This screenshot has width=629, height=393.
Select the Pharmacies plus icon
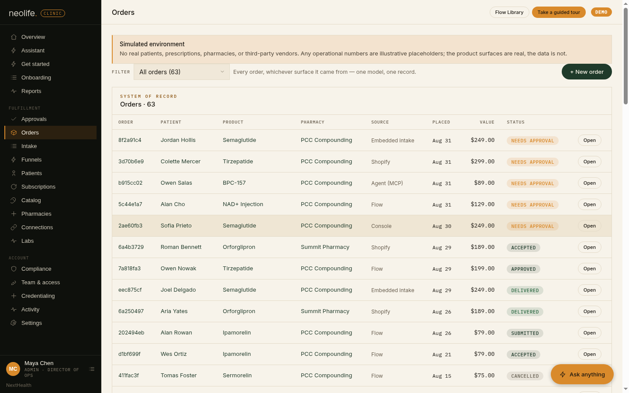coord(14,214)
